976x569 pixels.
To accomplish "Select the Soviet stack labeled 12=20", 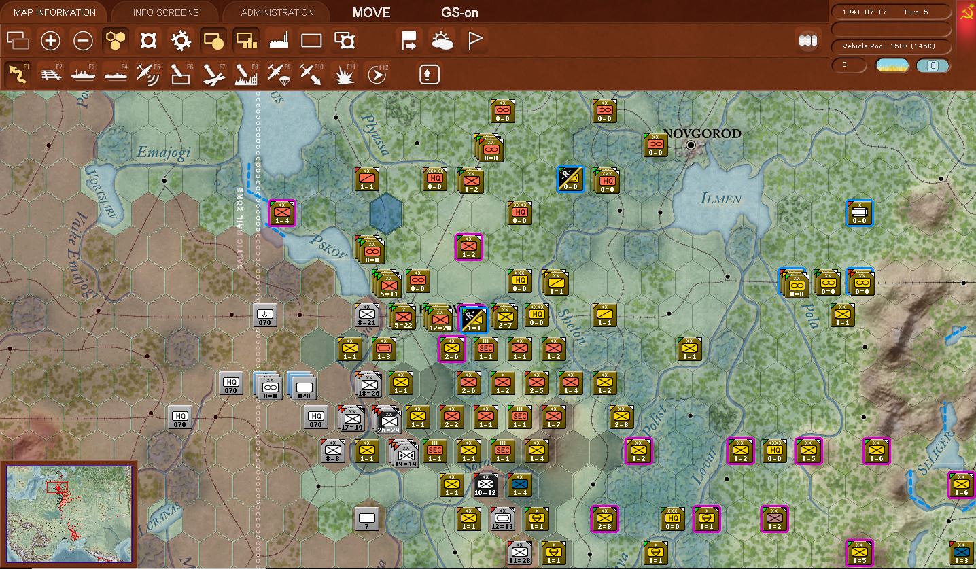I will point(438,317).
